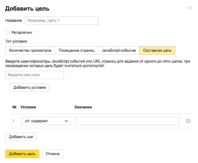The image size is (198, 163).
Task: Remove condition 1 with the delete icon
Action: click(x=188, y=121)
